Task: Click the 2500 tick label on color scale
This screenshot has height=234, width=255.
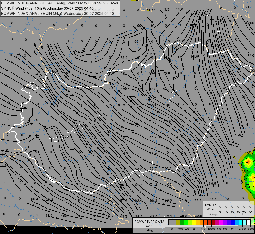Action: (x=235, y=229)
